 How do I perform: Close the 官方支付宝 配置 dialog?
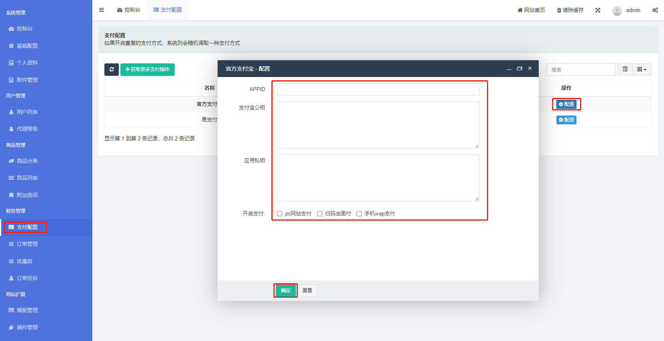pyautogui.click(x=530, y=69)
